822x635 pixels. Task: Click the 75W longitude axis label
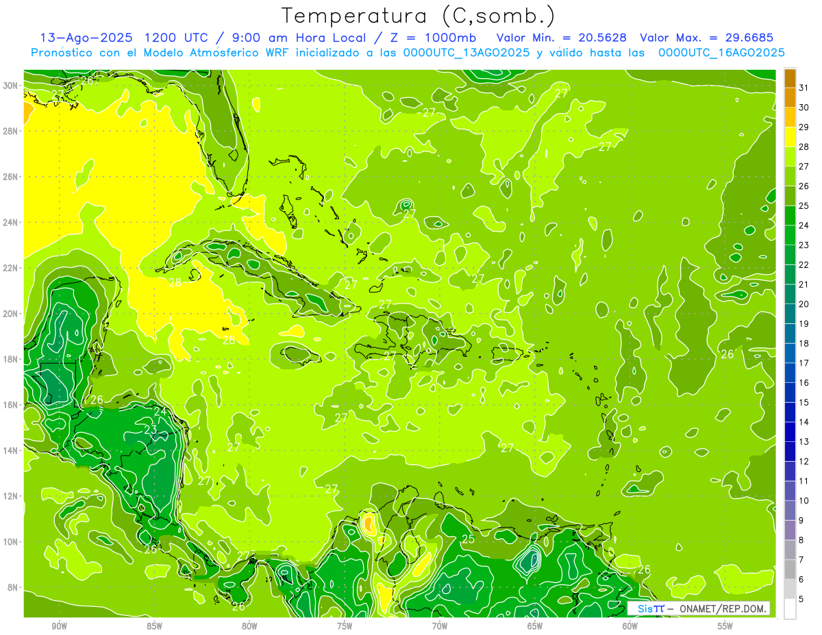point(345,626)
